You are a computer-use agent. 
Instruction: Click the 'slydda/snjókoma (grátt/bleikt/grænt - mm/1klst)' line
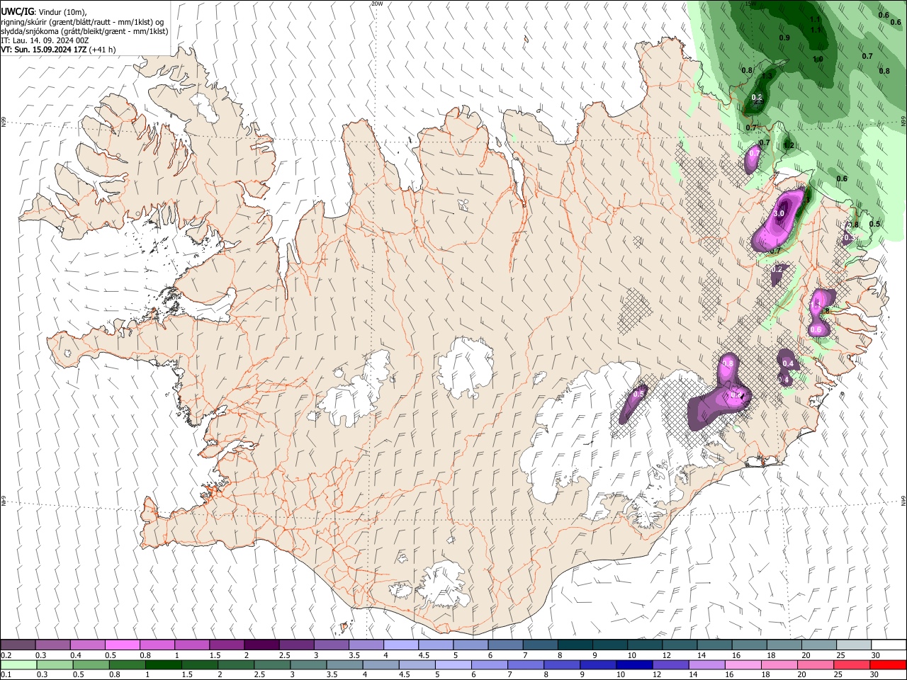[84, 31]
